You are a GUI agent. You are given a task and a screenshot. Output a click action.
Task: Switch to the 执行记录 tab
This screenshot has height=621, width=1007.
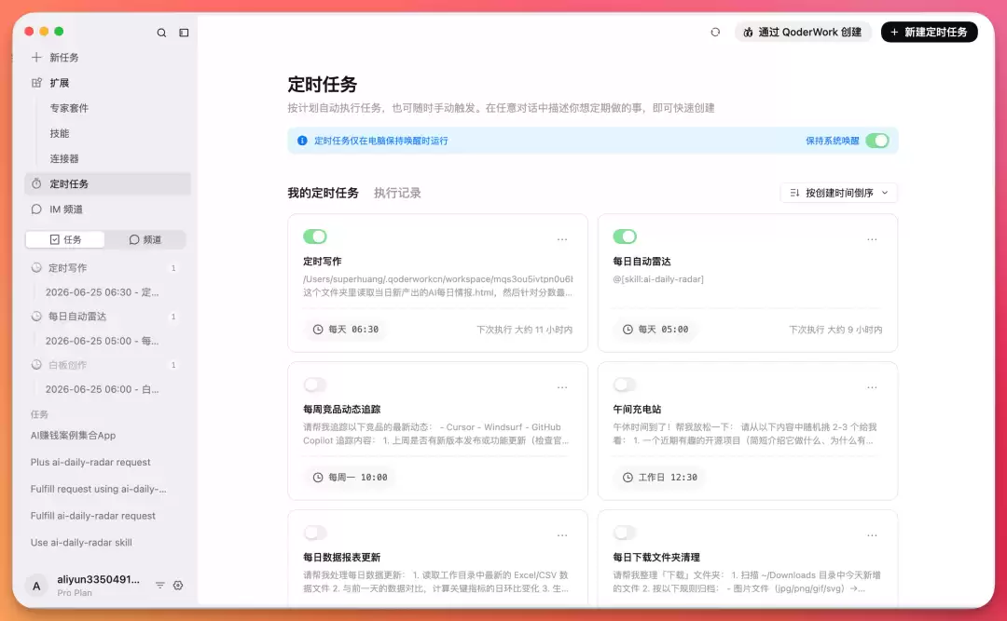(397, 193)
